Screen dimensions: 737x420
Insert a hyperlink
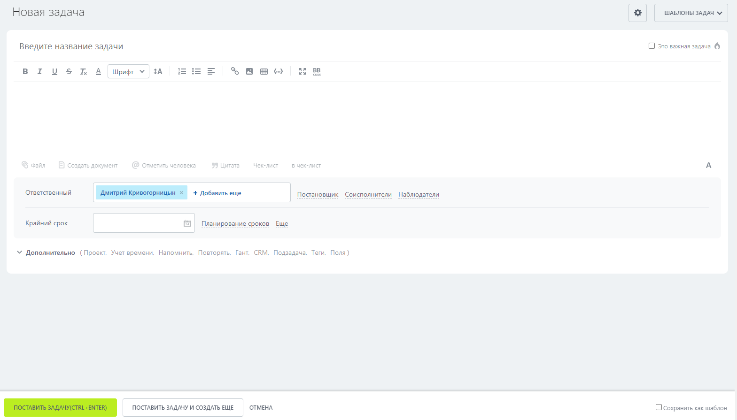pos(235,71)
